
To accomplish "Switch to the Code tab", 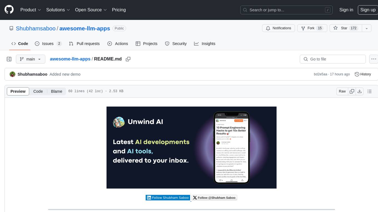I will tap(19, 44).
